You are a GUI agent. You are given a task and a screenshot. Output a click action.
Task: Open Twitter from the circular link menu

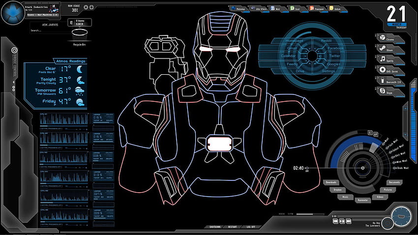(x=334, y=56)
